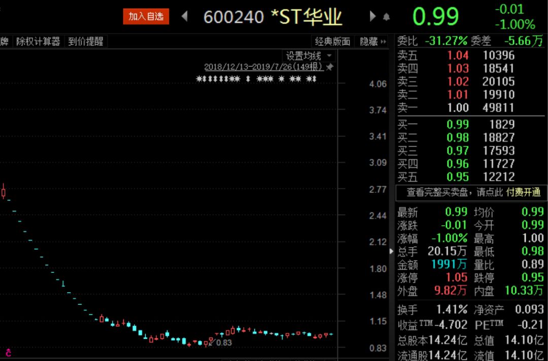Click 4.06 on the chart price axis
Image resolution: width=548 pixels, height=361 pixels.
coord(378,84)
